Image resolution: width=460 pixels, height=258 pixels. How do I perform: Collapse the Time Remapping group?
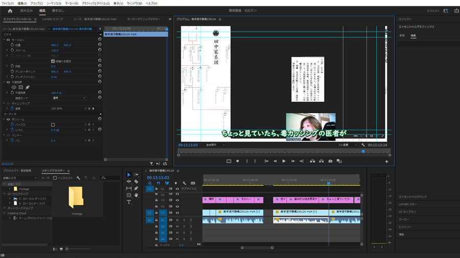4,104
